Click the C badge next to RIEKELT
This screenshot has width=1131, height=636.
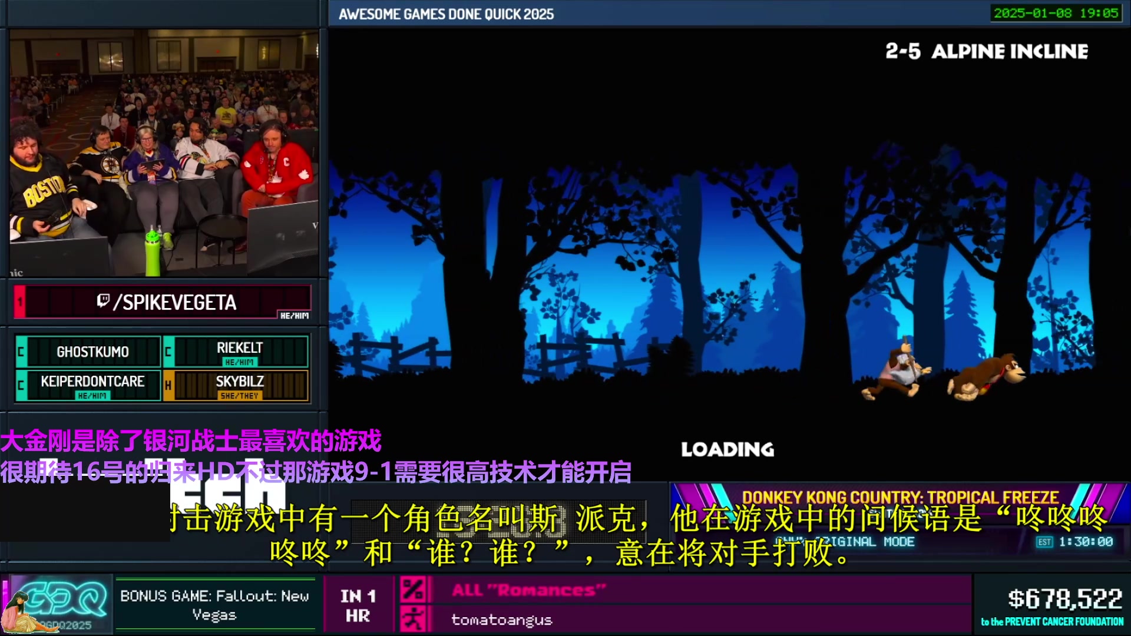(x=168, y=352)
